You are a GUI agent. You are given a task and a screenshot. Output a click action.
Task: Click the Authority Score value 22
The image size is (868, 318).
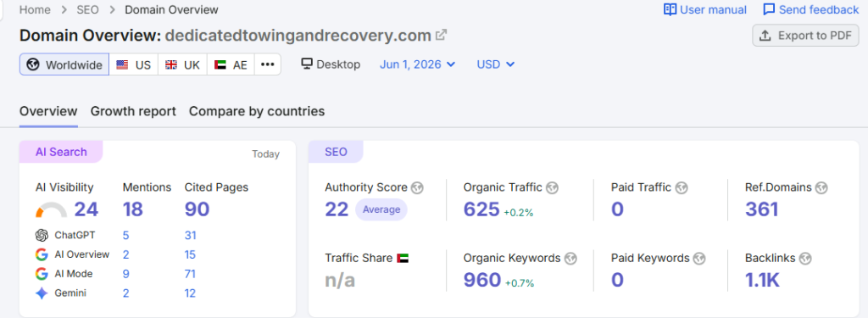point(337,209)
